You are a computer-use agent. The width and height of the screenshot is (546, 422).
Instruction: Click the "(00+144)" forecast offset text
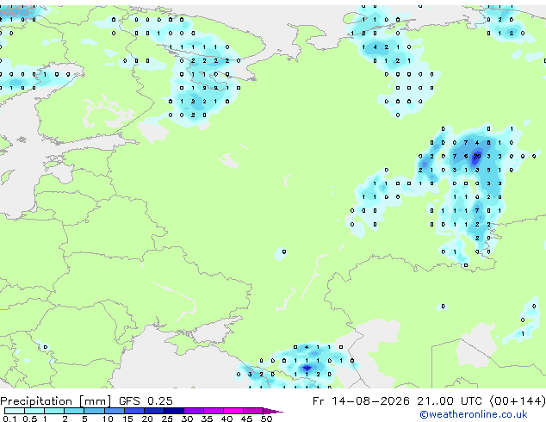(x=518, y=401)
